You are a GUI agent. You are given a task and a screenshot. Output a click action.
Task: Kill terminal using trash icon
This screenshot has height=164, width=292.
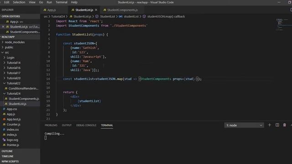(x=284, y=125)
